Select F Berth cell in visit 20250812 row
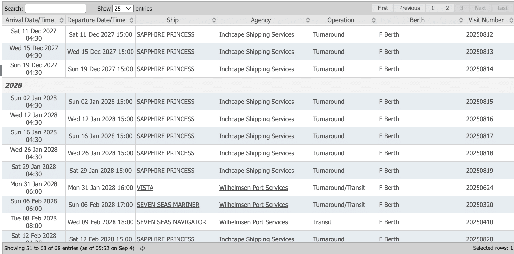Viewport: 514px width, 254px height. [x=421, y=34]
